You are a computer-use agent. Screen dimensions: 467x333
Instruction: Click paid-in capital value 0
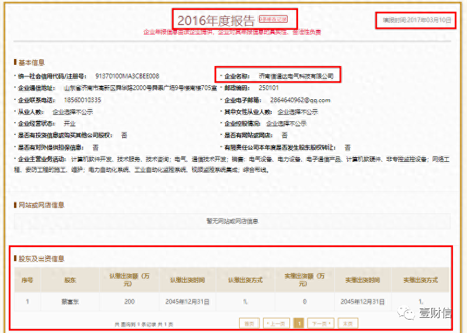click(305, 302)
